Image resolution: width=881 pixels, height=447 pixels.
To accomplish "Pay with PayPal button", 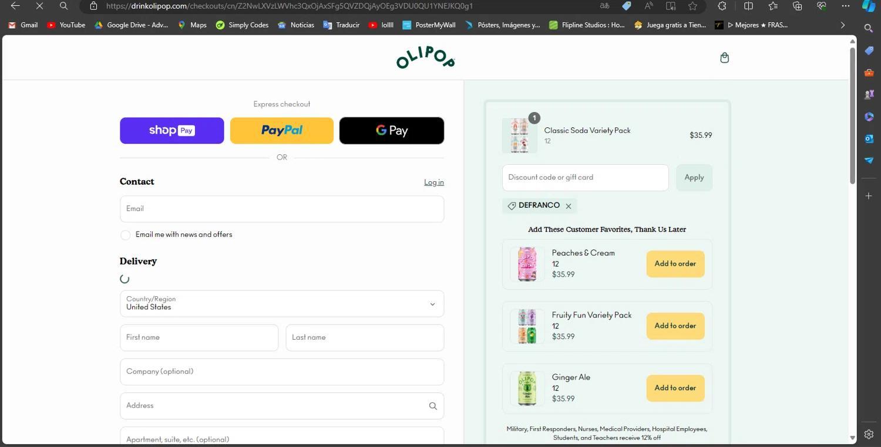I will pyautogui.click(x=282, y=130).
